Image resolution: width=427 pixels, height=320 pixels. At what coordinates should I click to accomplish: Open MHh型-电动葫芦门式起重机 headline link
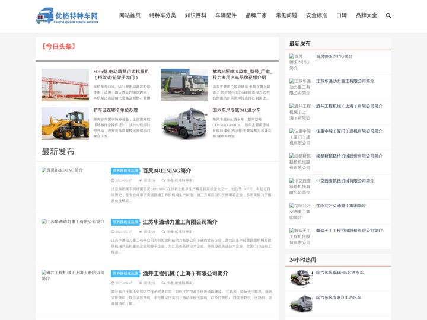point(121,75)
